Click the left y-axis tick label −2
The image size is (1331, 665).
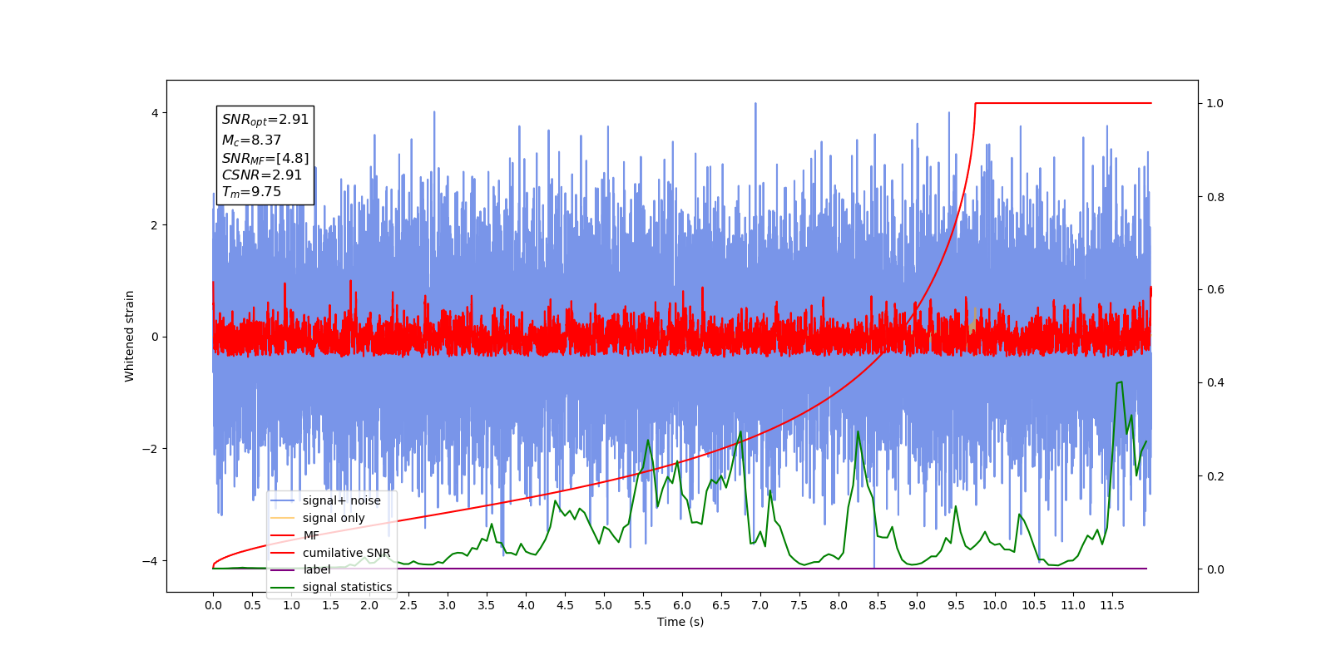click(151, 449)
